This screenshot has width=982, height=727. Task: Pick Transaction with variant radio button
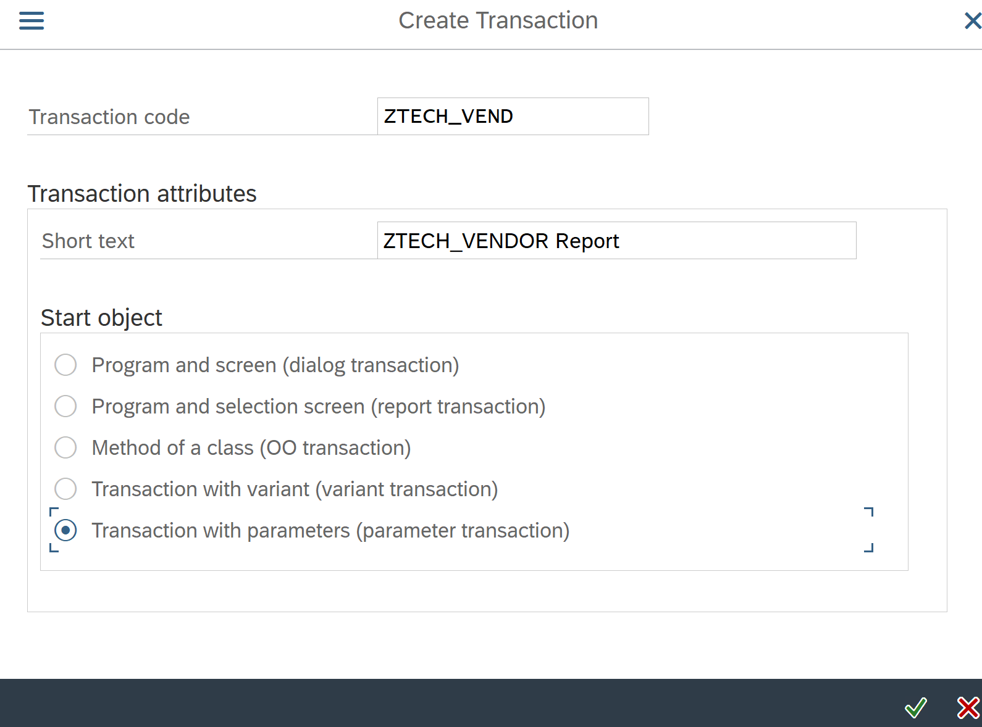(65, 489)
